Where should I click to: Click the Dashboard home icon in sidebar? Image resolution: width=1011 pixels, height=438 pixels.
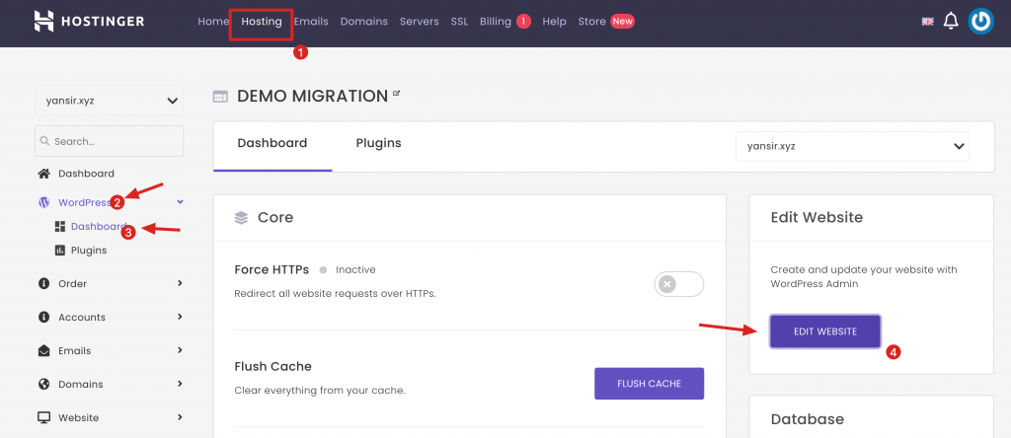[43, 174]
